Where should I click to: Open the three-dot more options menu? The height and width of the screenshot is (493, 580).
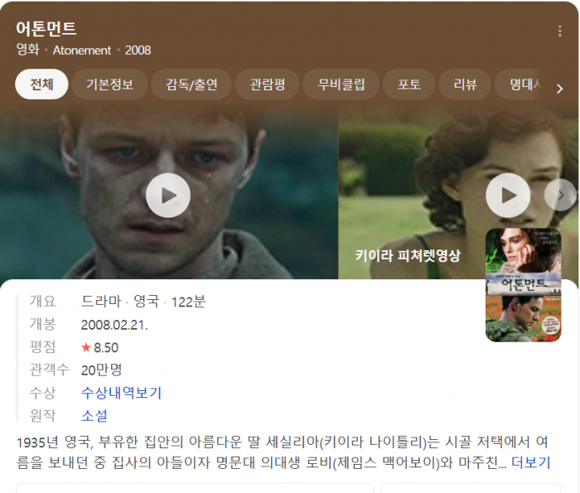point(559,31)
